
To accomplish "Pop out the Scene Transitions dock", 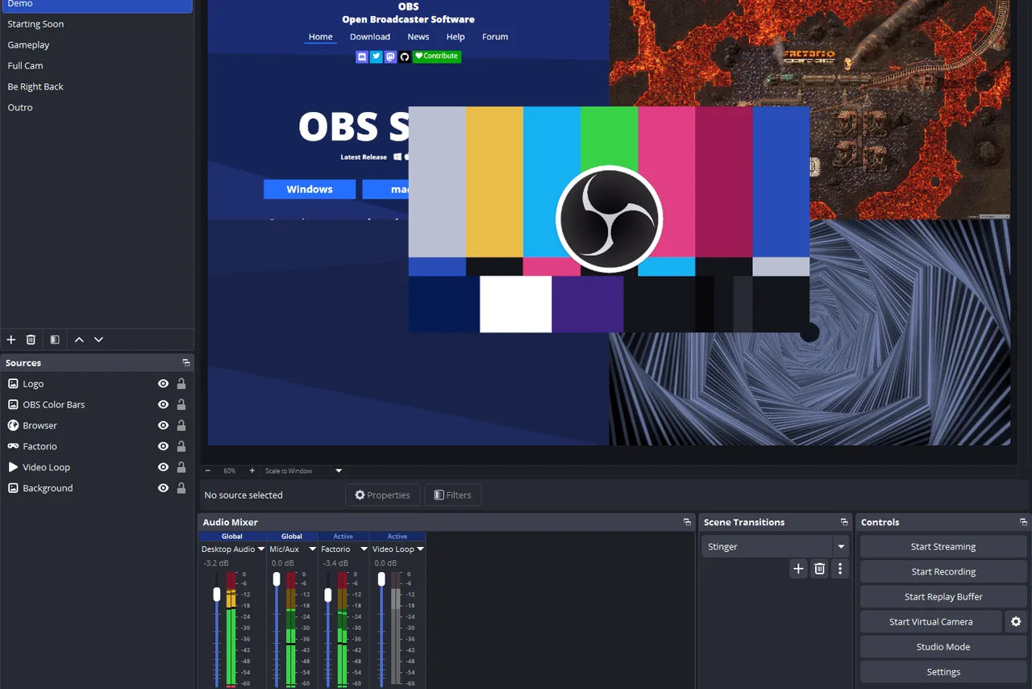I will [844, 522].
